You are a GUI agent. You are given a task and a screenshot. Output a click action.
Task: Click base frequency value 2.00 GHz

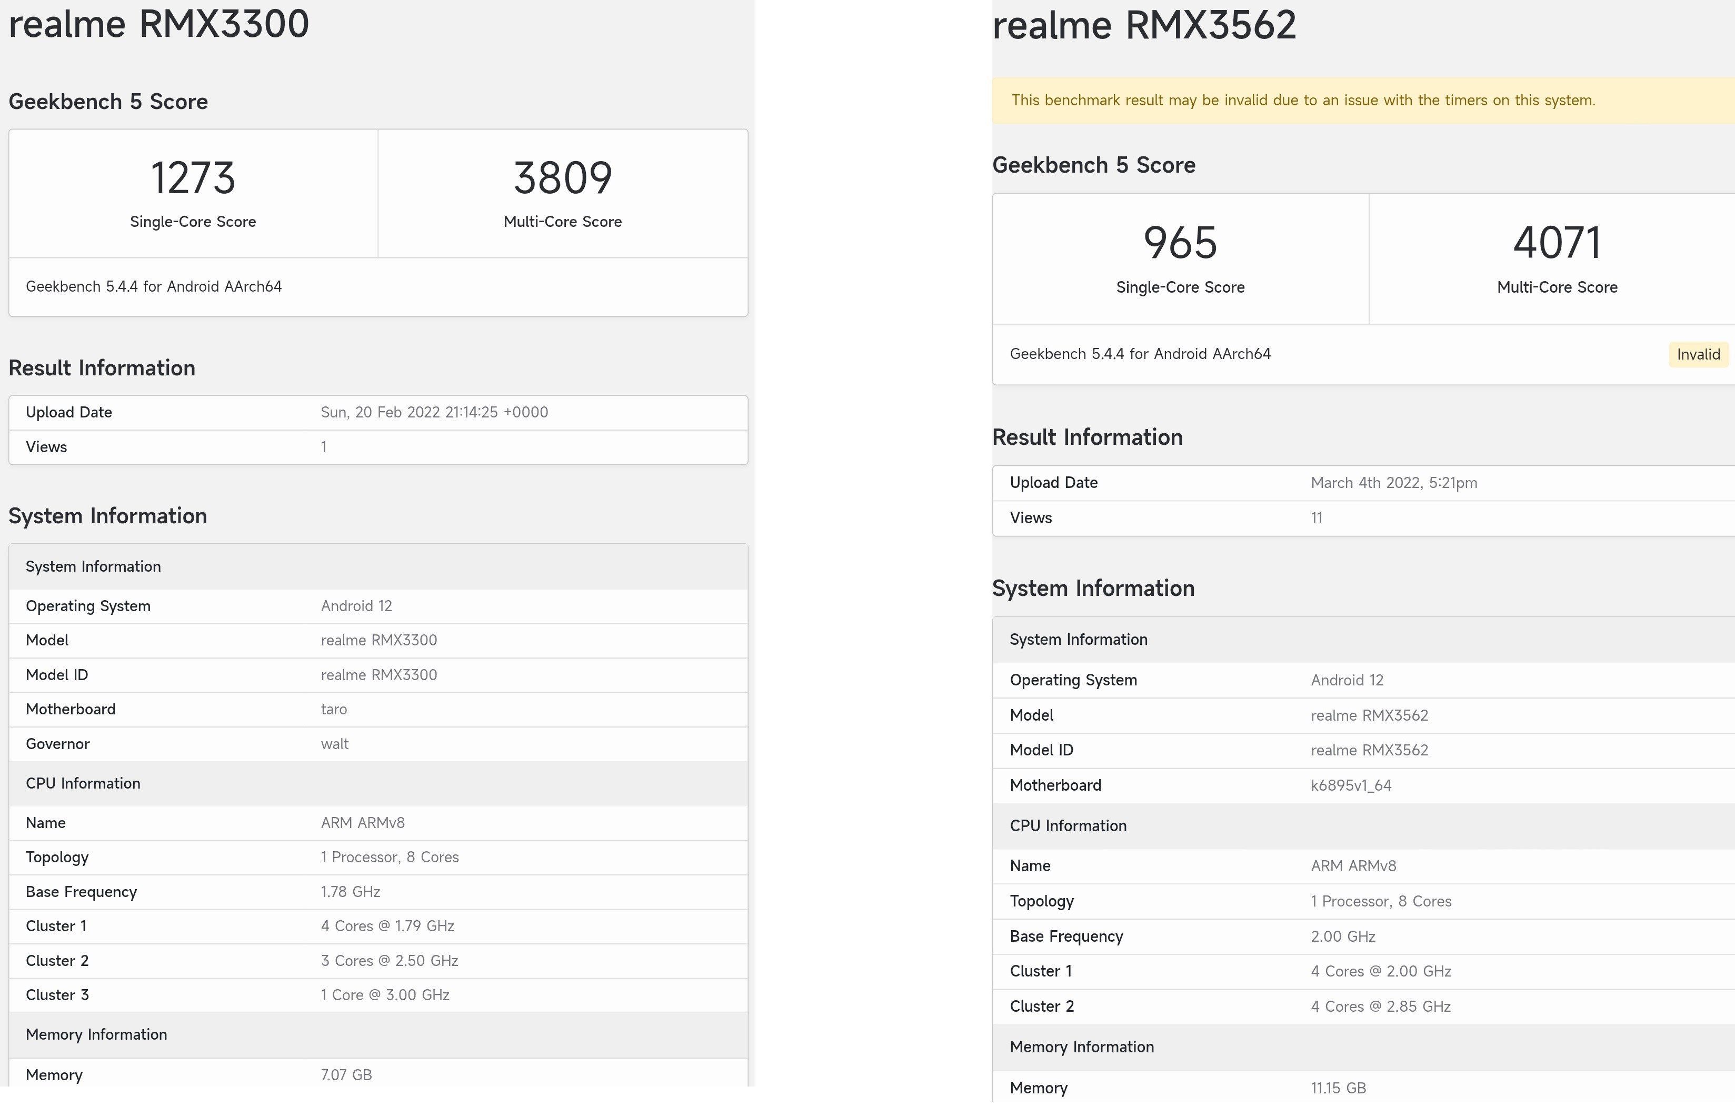(x=1343, y=936)
